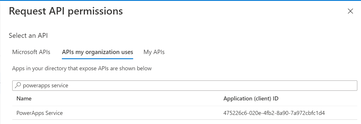361x124 pixels.
Task: Click the PowerApps Service client ID value
Action: click(x=274, y=113)
